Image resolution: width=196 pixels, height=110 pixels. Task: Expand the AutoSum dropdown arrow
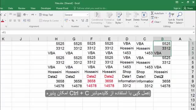pos(166,13)
